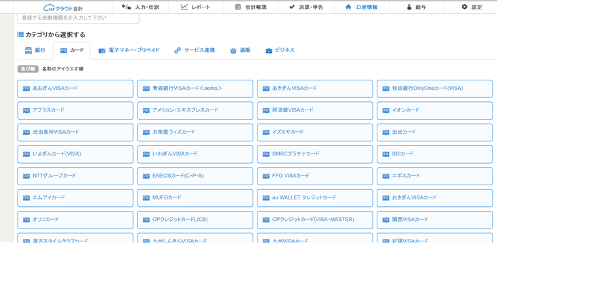Select イオンカード
The width and height of the screenshot is (603, 290).
(434, 110)
